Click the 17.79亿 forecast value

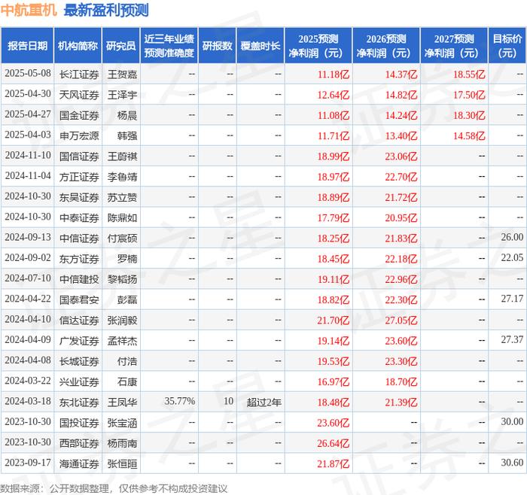[333, 217]
